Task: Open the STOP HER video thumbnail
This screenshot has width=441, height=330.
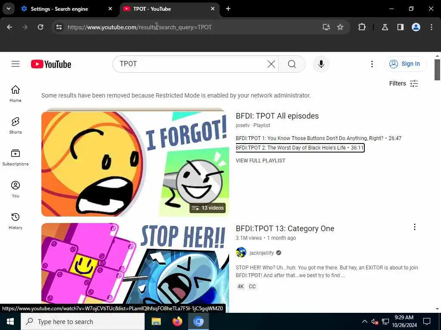Action: point(135,263)
